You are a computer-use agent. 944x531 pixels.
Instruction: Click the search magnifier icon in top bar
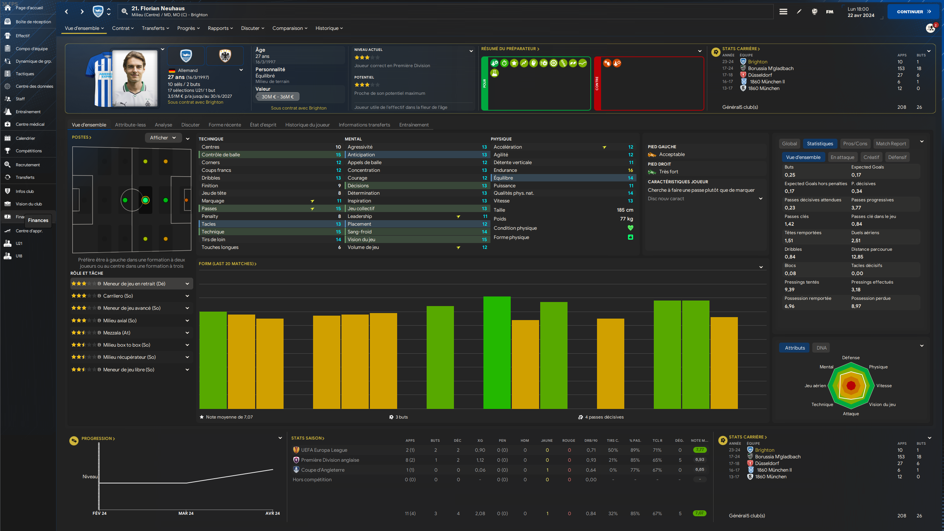[x=125, y=11]
